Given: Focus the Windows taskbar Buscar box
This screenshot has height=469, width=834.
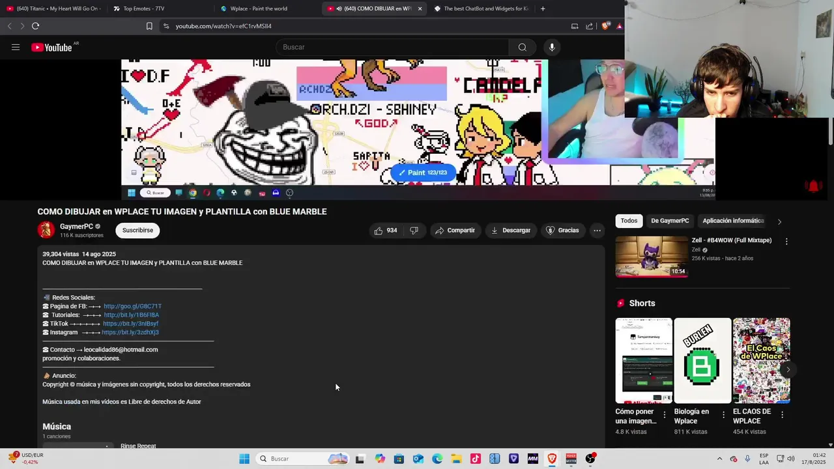Looking at the screenshot, I should click(302, 459).
